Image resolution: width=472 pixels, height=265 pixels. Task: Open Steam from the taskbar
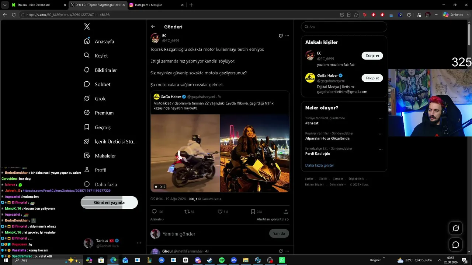(209, 260)
